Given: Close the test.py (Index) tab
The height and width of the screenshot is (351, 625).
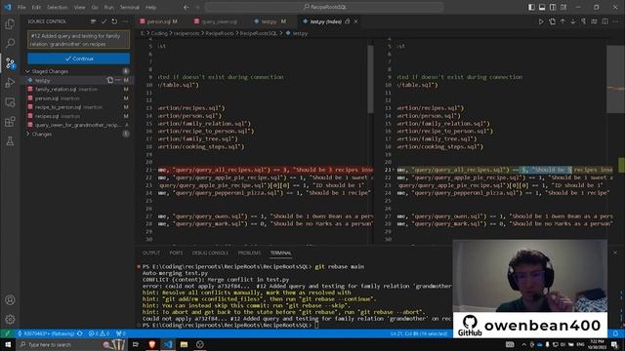Looking at the screenshot, I should click(x=355, y=21).
